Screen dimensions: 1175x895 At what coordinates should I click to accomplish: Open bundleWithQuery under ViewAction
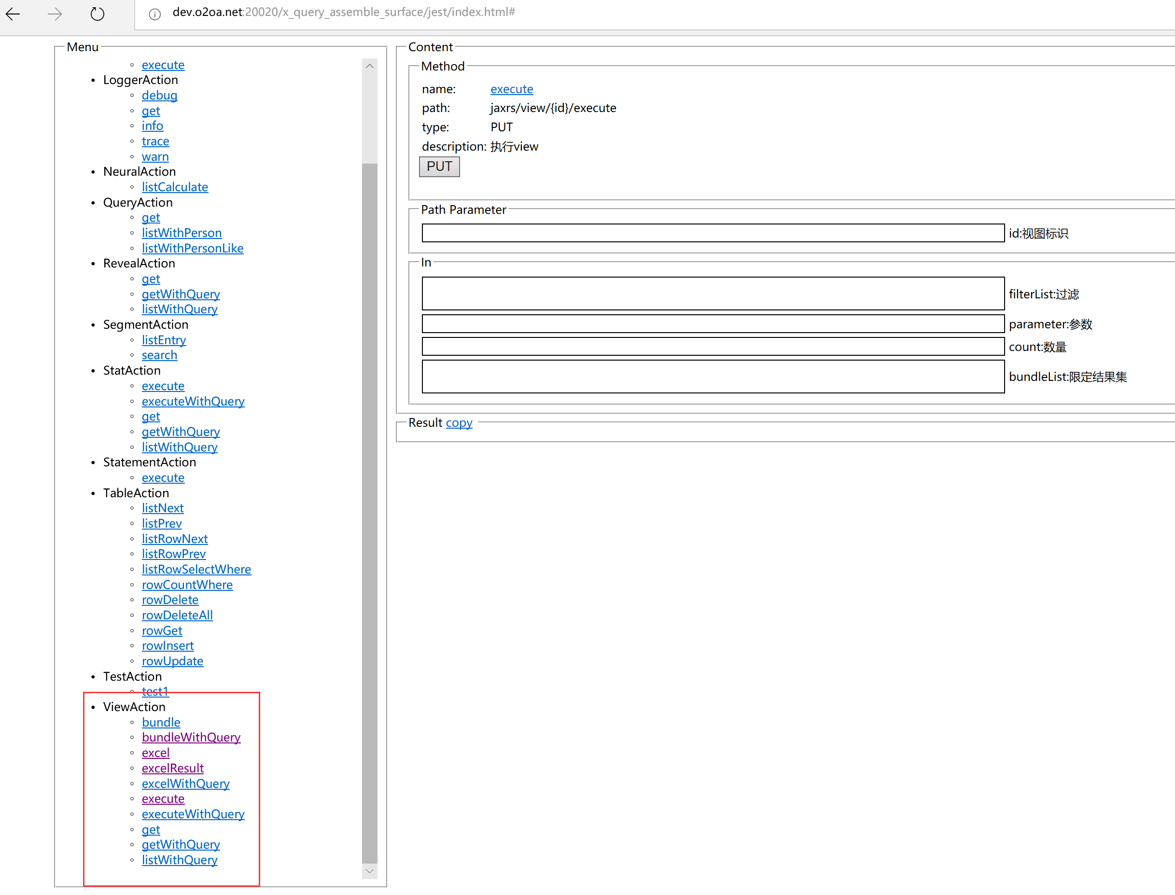click(x=191, y=738)
